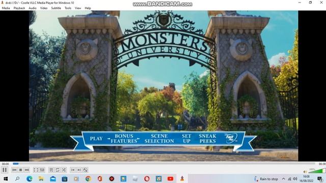
Task: Open YouTube app from taskbar
Action: [170, 178]
